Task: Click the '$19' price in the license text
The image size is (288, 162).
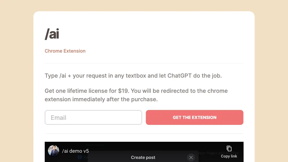Action: [123, 91]
